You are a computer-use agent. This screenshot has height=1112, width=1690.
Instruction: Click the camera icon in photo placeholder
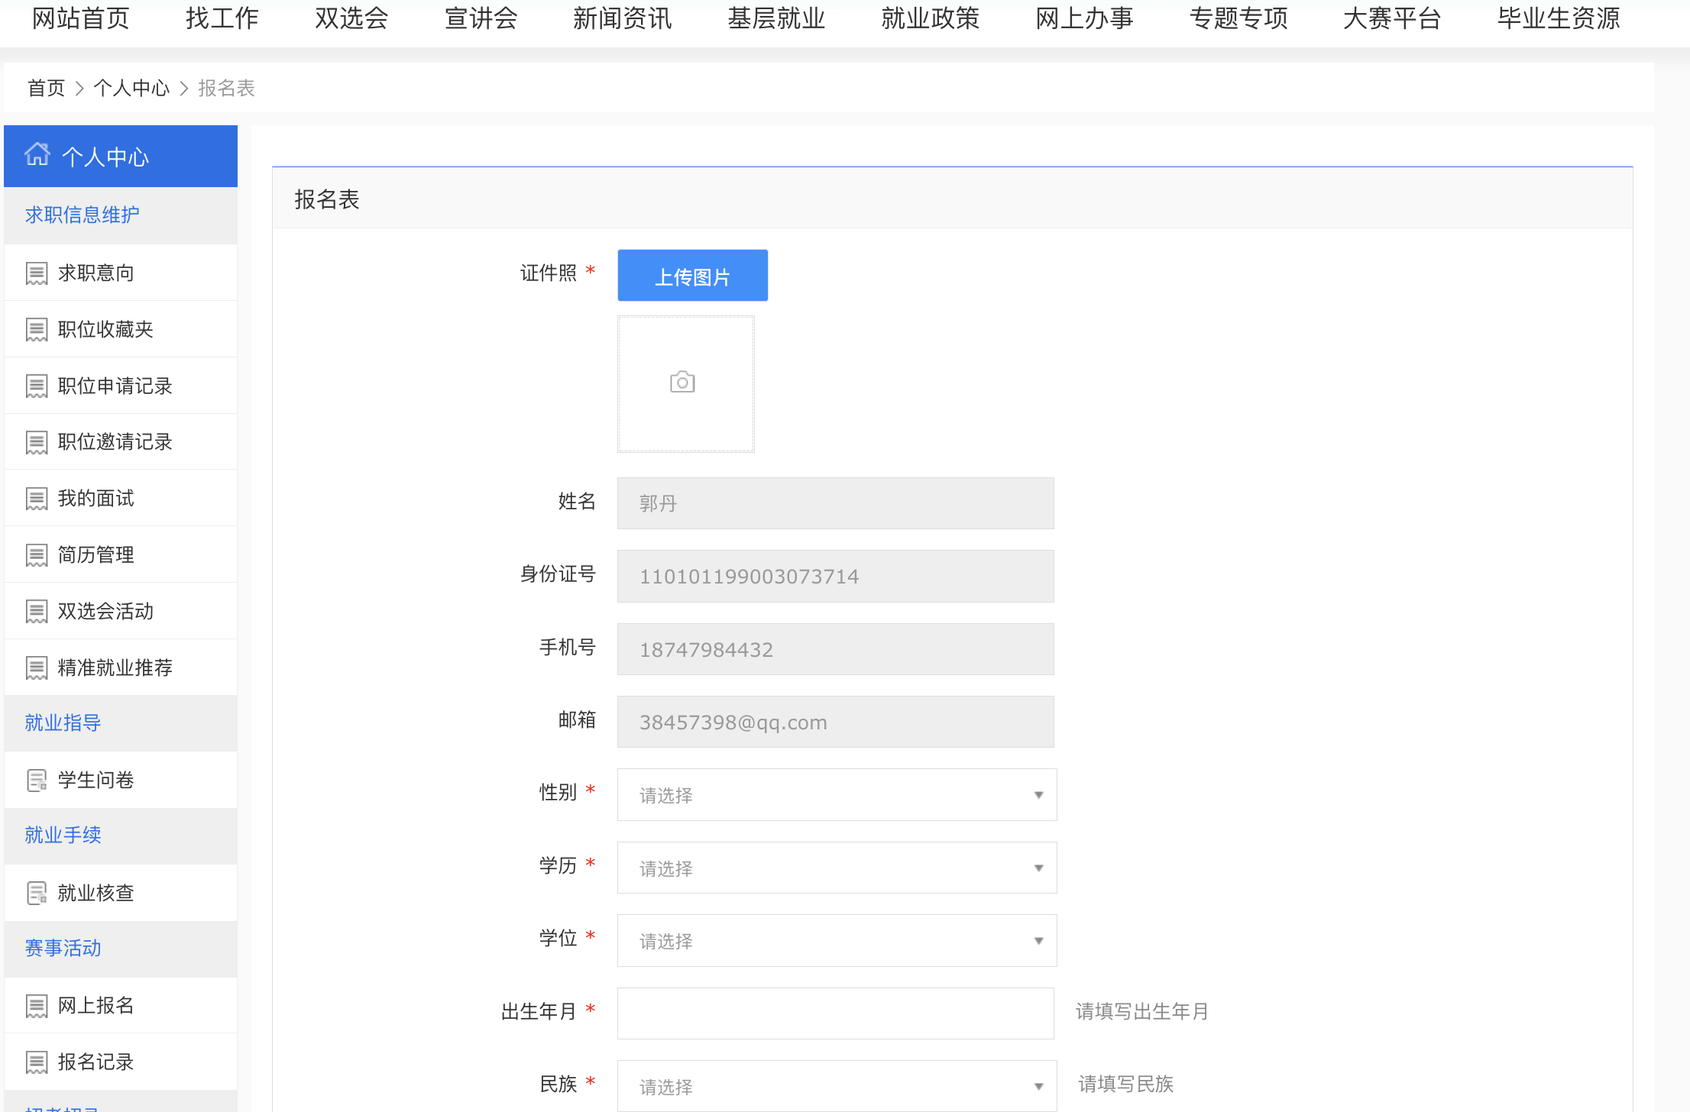(x=682, y=382)
